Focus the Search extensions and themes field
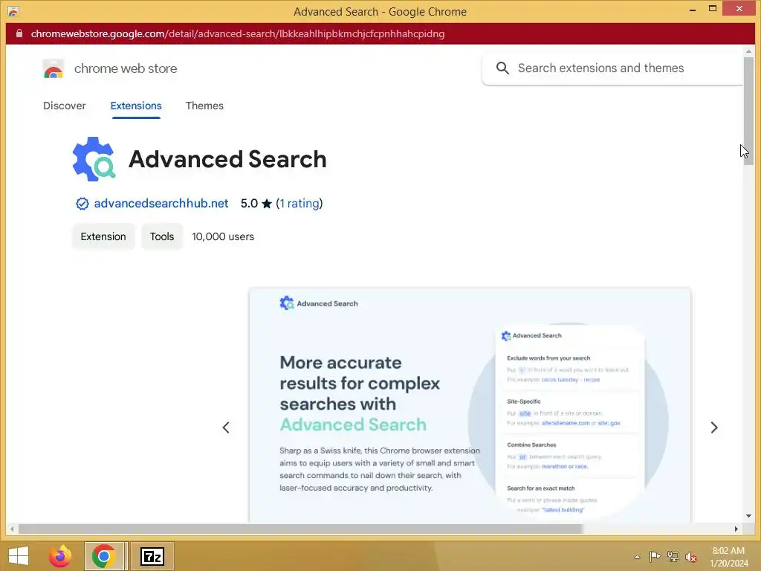The width and height of the screenshot is (761, 571). coord(612,68)
